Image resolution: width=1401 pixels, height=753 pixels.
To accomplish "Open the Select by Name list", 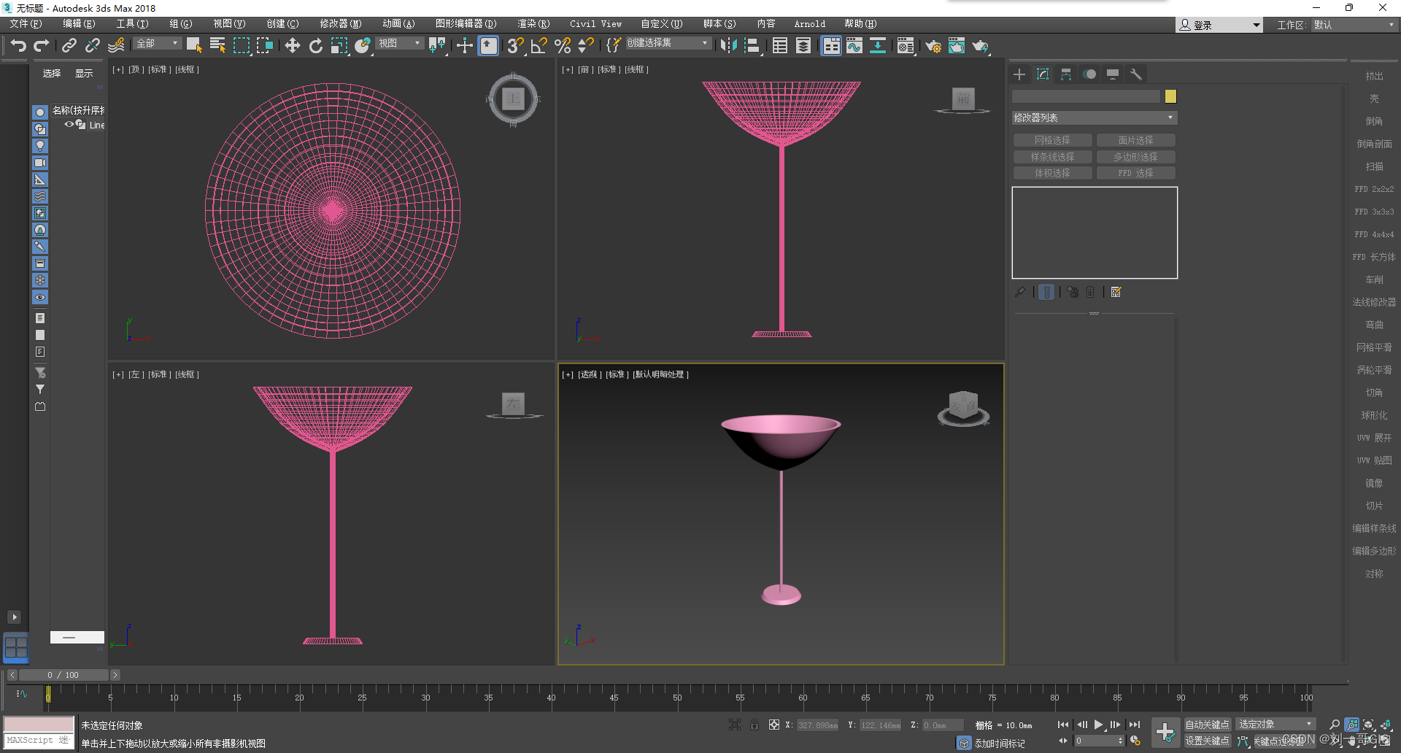I will [x=217, y=46].
